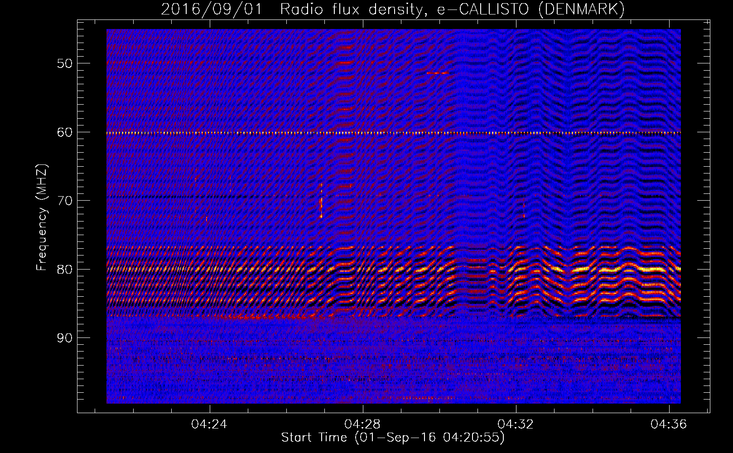Click the '04:32' time tick label
Viewport: 733px width, 453px height.
(516, 424)
